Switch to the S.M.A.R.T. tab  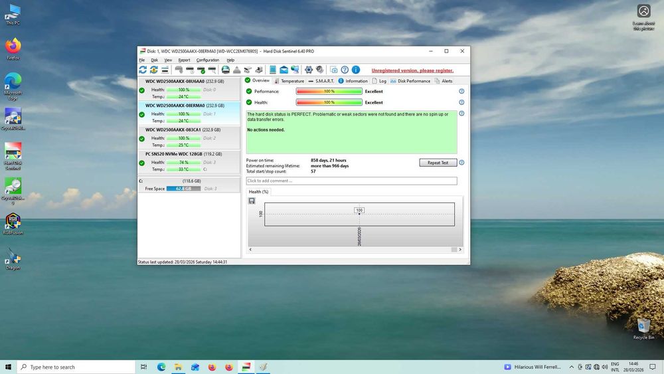tap(321, 81)
